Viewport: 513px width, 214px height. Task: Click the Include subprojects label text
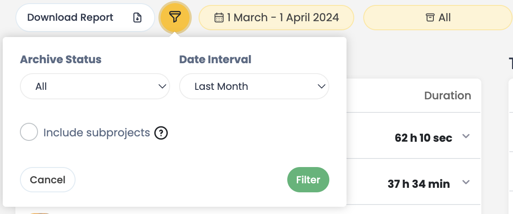[x=96, y=133]
